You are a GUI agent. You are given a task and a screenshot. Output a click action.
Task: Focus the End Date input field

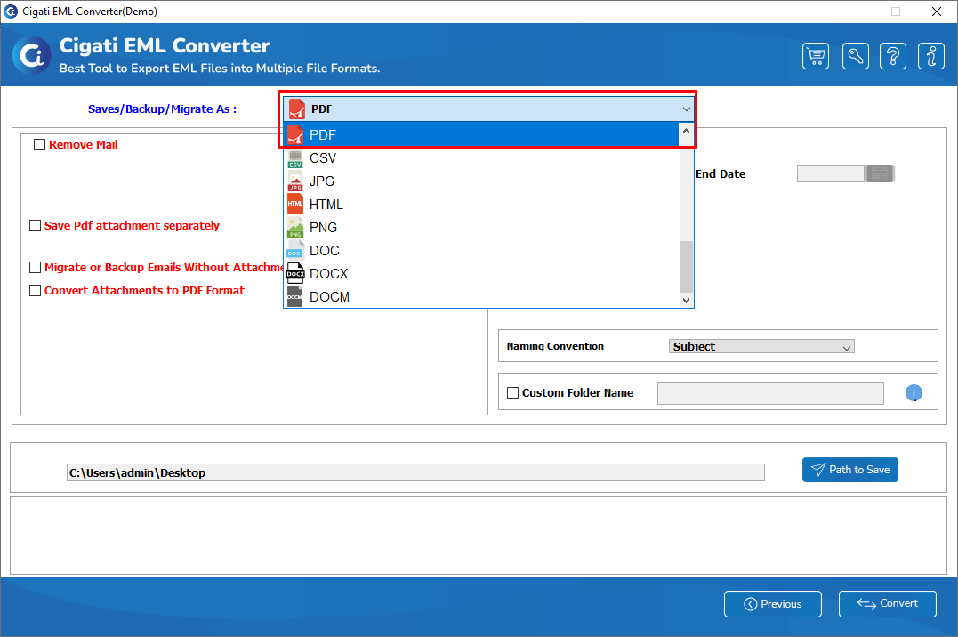[830, 174]
